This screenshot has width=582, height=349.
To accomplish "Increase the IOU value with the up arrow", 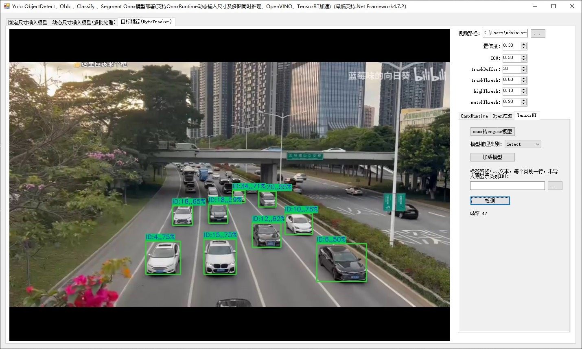I will (x=524, y=56).
